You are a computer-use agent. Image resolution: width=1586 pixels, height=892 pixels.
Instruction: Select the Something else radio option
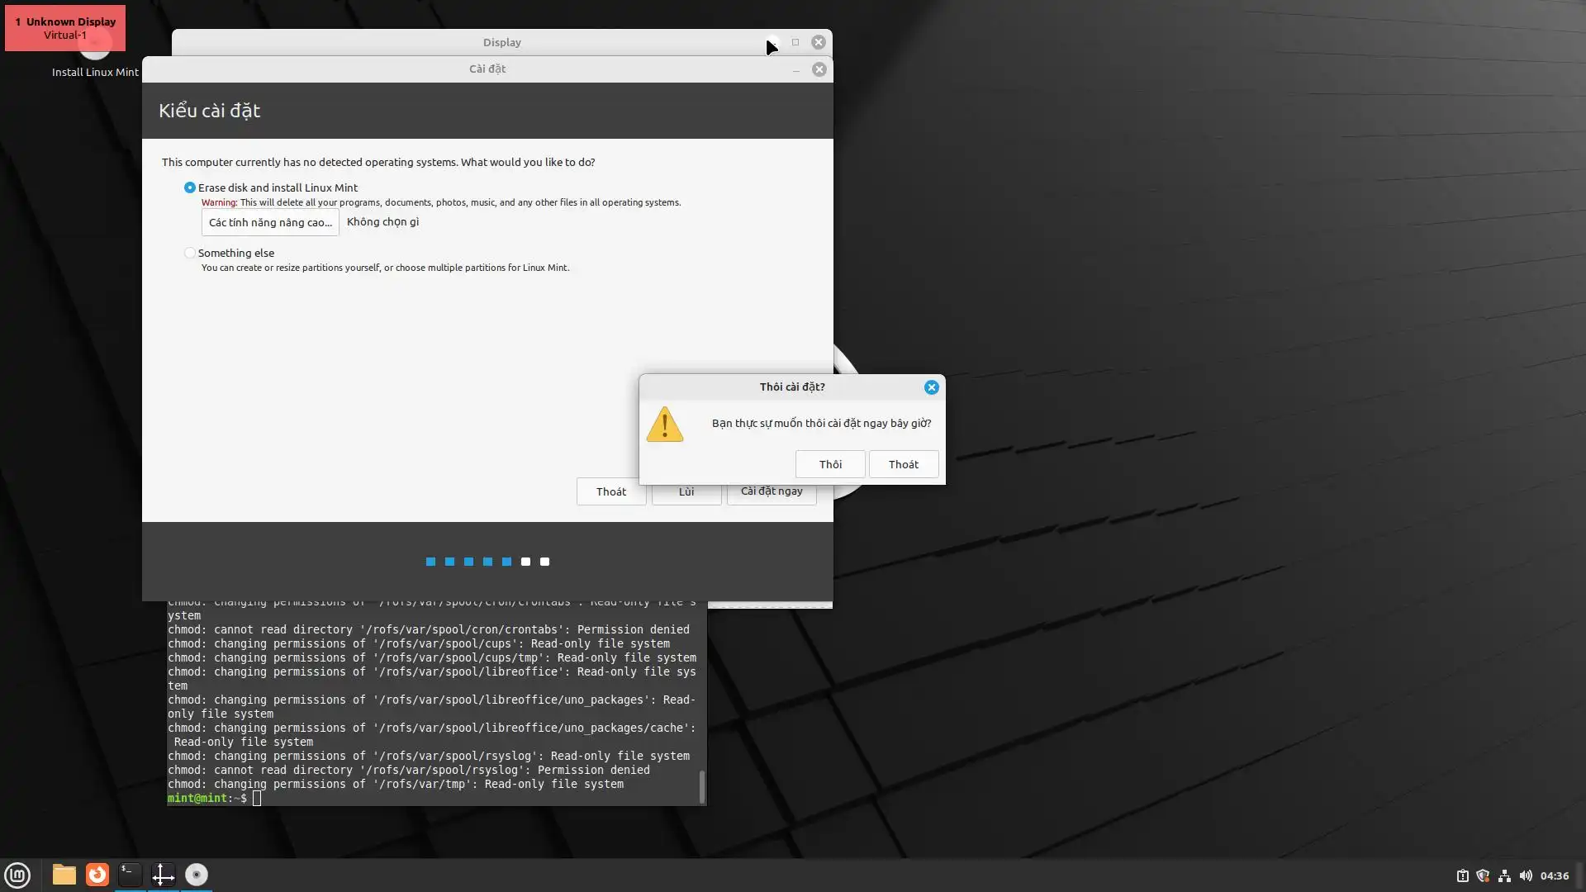coord(190,253)
